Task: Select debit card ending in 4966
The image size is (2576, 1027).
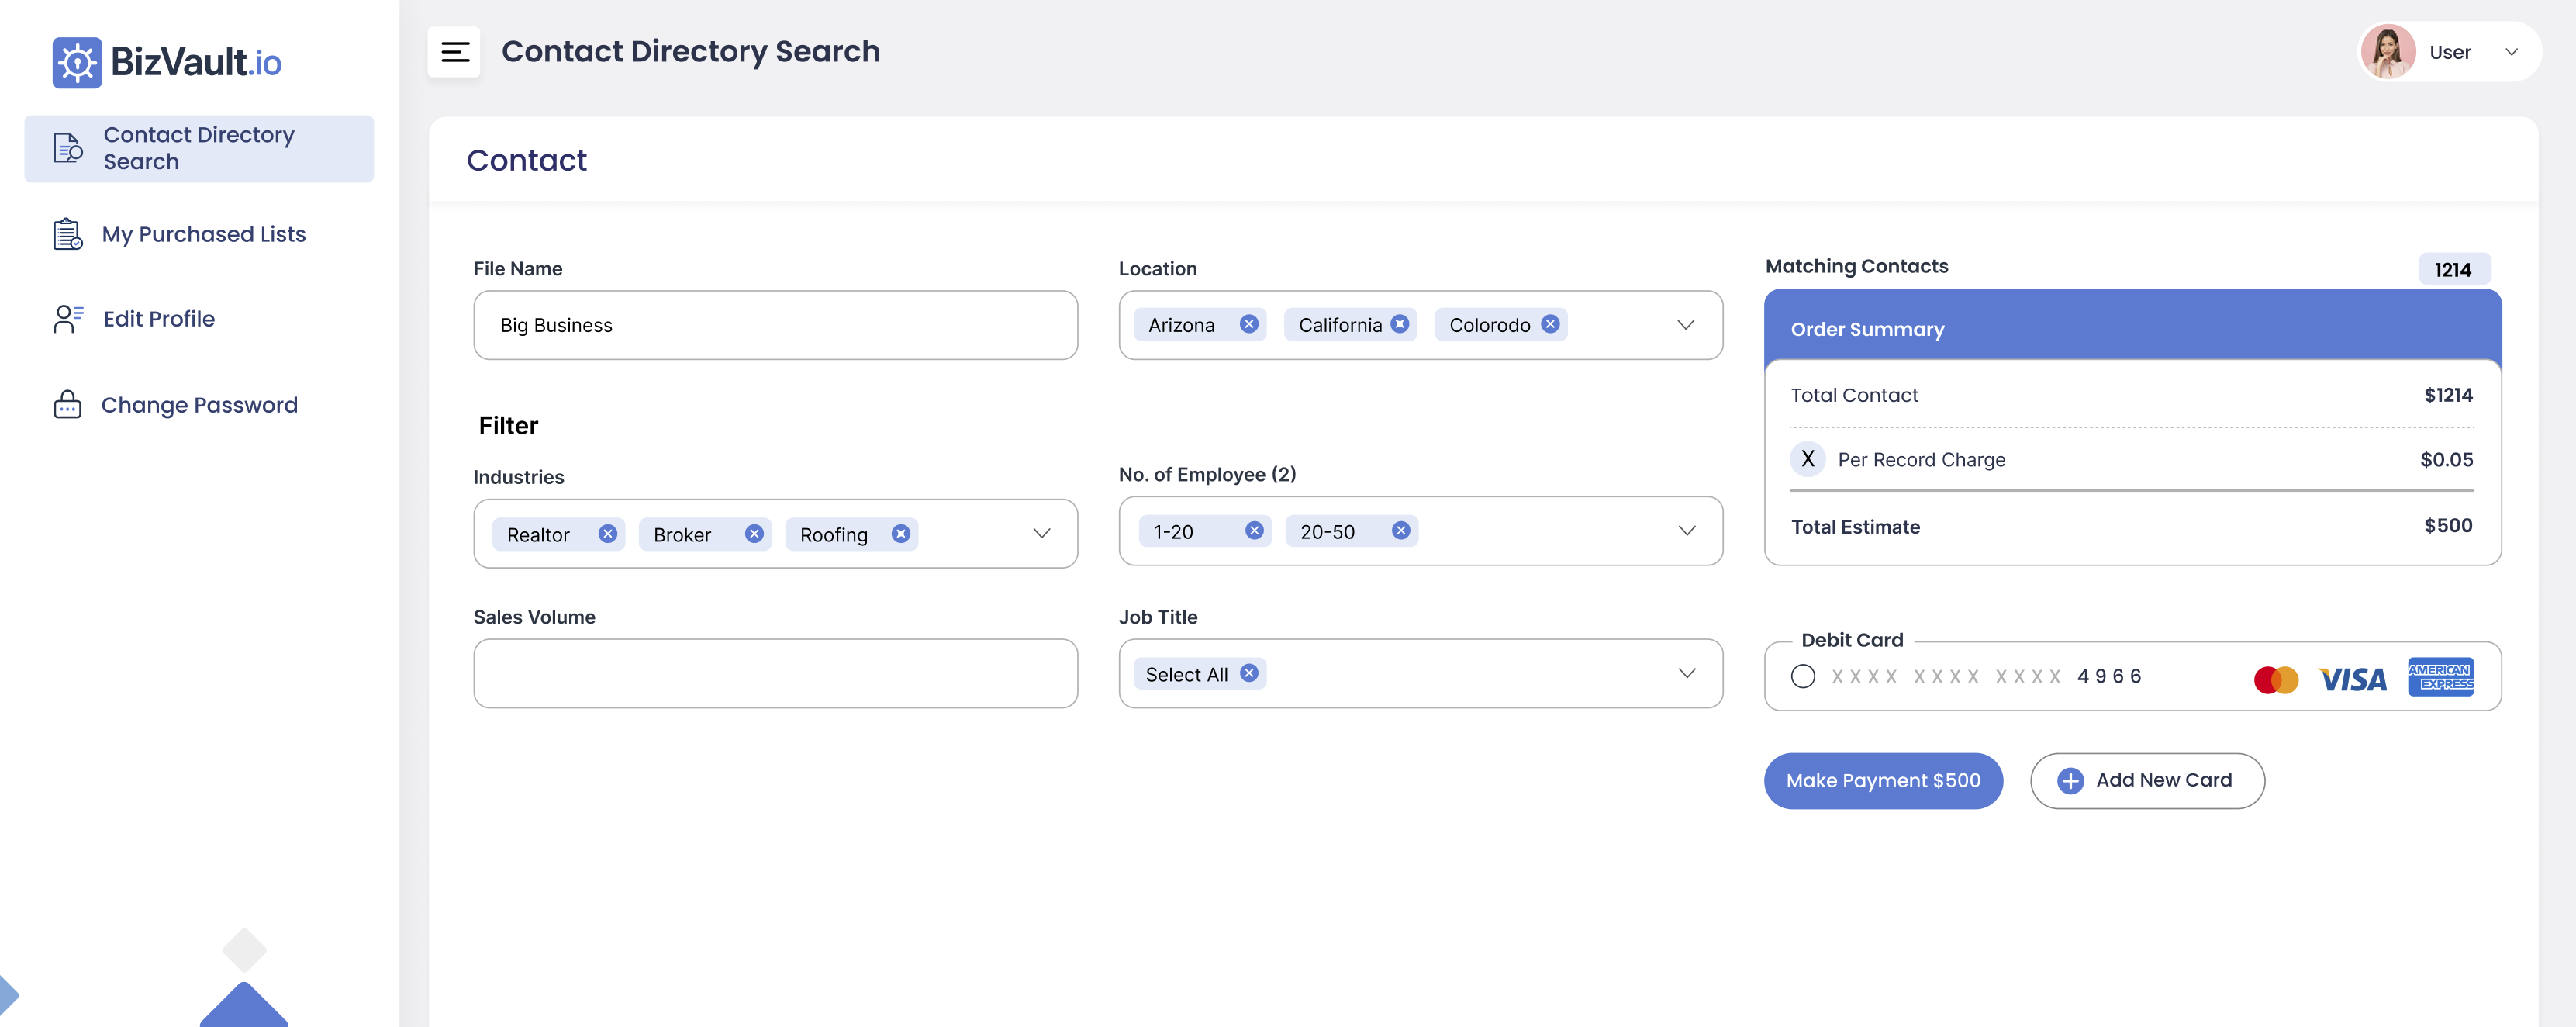Action: [x=1802, y=677]
